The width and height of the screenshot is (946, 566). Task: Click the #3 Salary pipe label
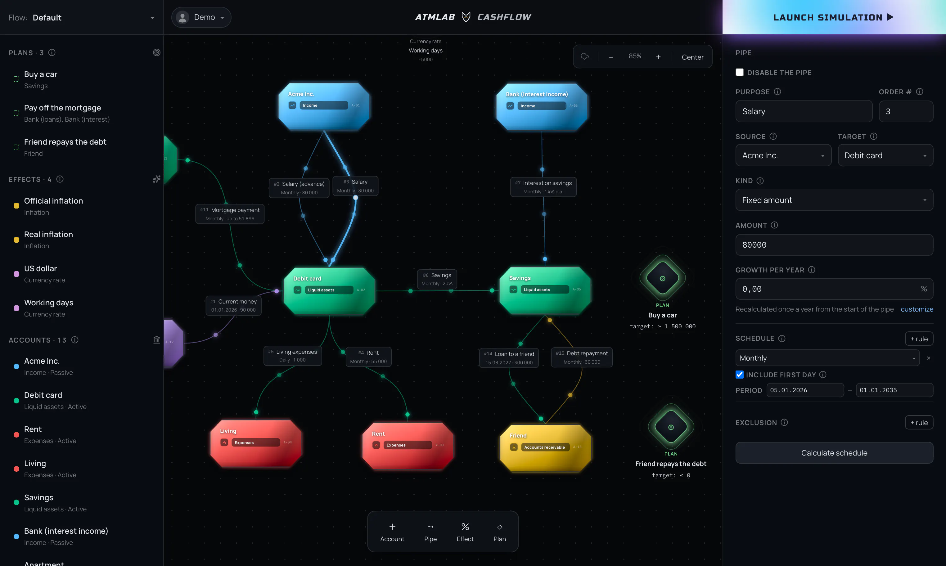(355, 186)
